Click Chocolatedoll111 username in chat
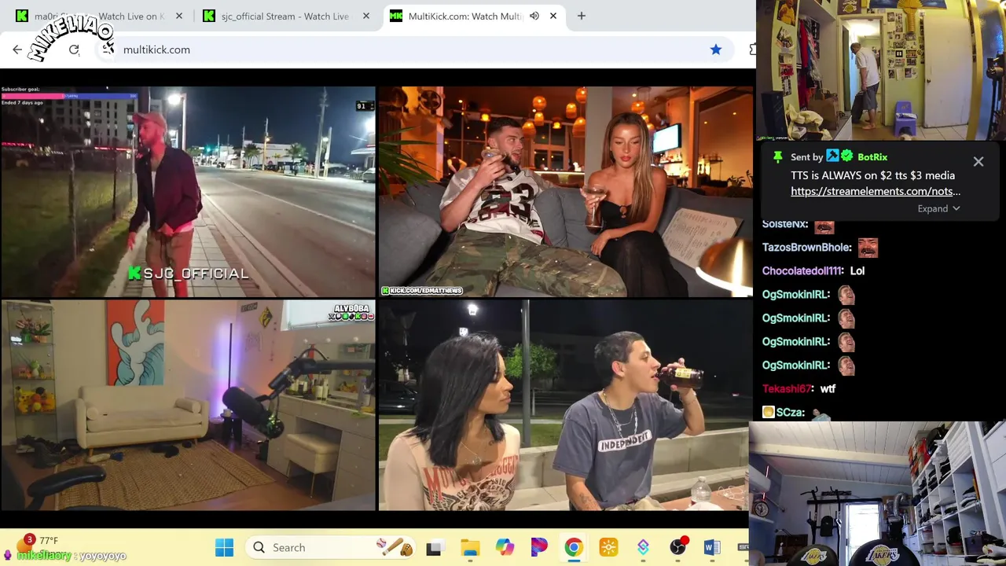This screenshot has width=1006, height=566. [x=802, y=271]
